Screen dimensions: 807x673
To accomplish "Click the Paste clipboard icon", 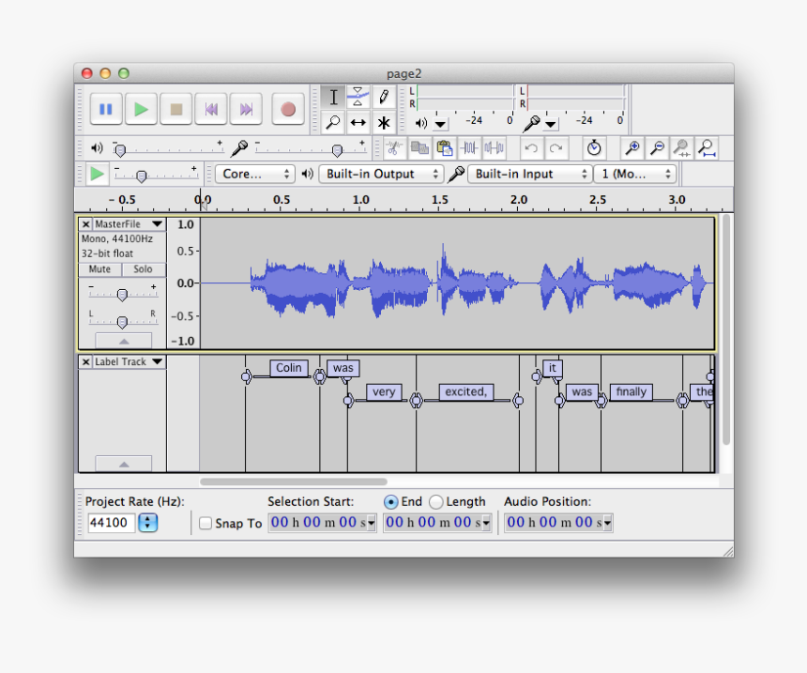I will coord(444,149).
